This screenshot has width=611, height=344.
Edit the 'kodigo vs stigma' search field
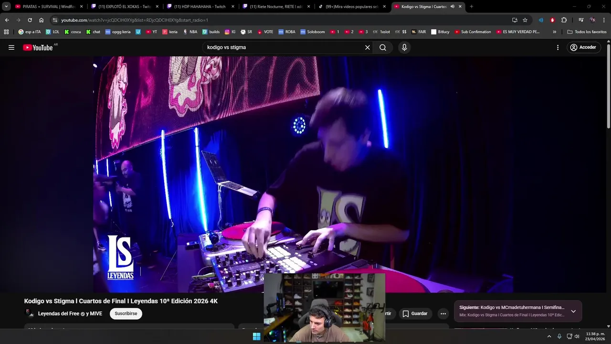(x=284, y=47)
